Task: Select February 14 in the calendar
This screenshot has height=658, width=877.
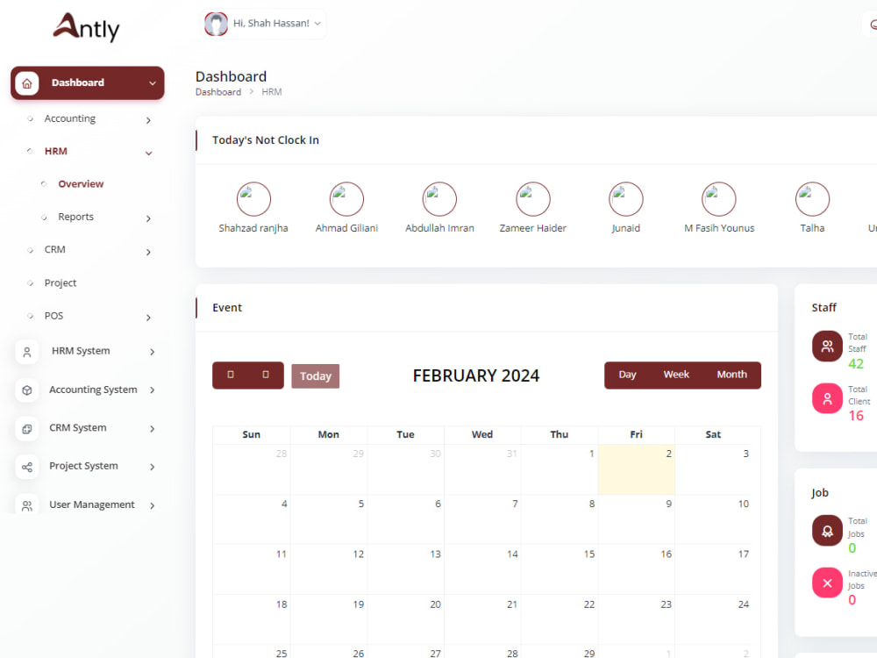Action: point(482,569)
